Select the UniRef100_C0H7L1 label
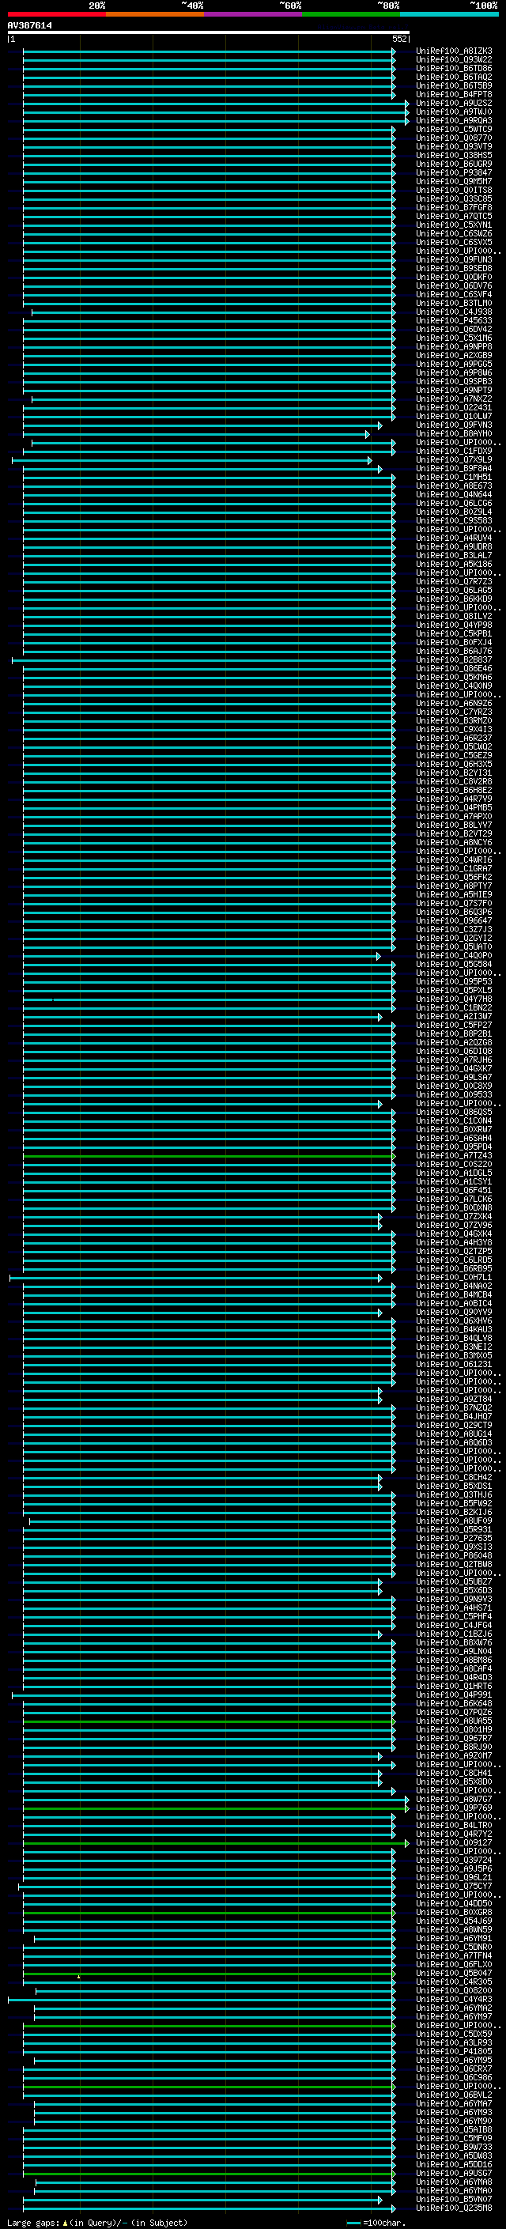Viewport: 506px width, 2229px height. tap(454, 1277)
